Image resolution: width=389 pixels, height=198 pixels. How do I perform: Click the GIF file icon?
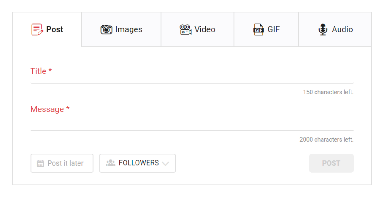coord(258,29)
